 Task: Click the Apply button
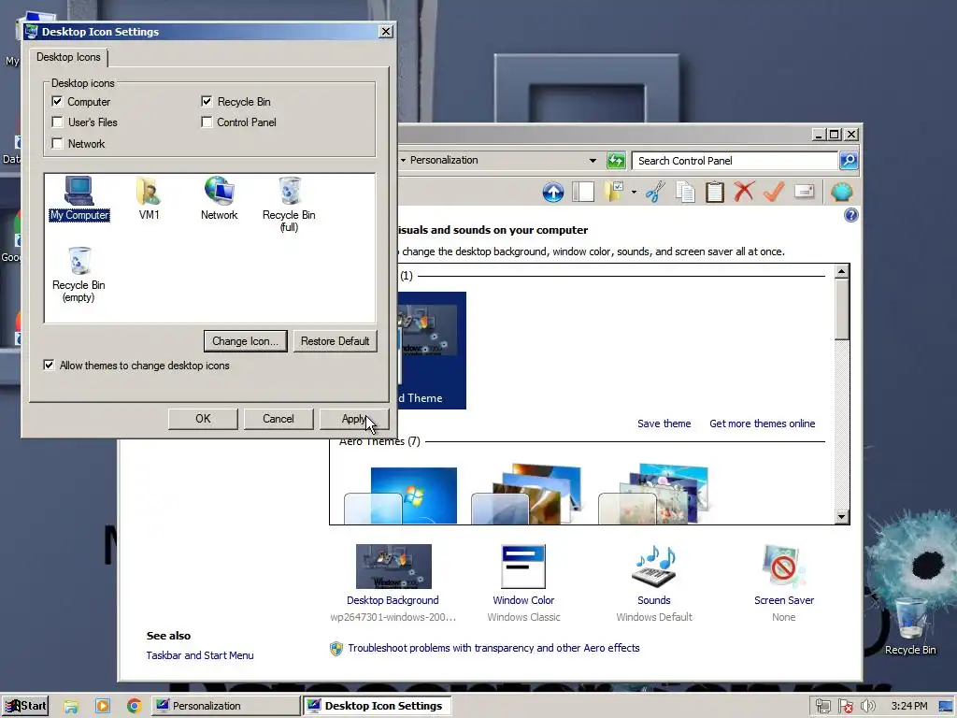click(354, 419)
